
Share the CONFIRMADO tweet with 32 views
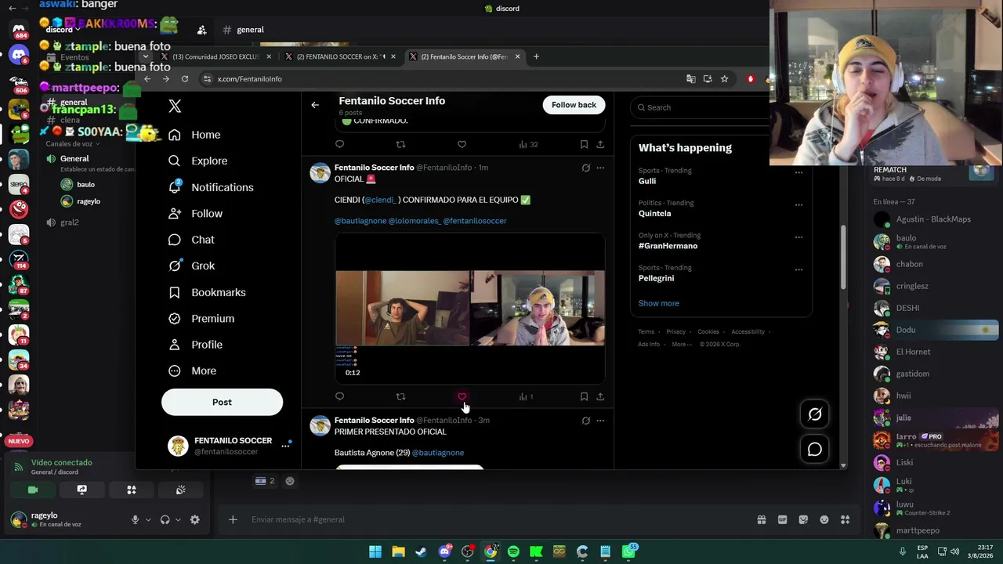pyautogui.click(x=600, y=144)
